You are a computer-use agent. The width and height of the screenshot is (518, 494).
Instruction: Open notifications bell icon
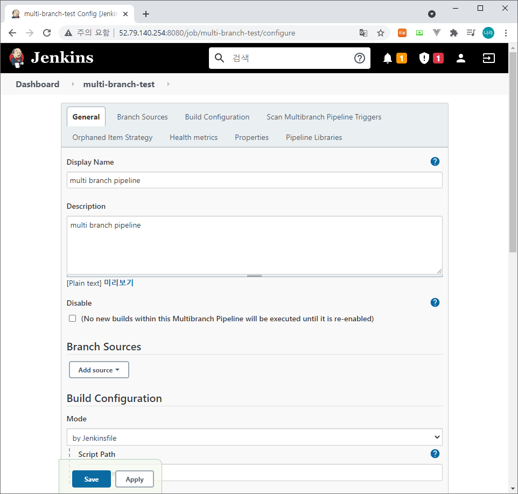point(388,59)
